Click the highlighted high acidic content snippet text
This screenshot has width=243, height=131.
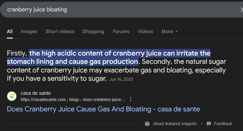point(109,58)
